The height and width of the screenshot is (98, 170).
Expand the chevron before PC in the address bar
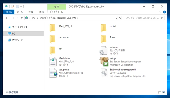pyautogui.click(x=30, y=18)
